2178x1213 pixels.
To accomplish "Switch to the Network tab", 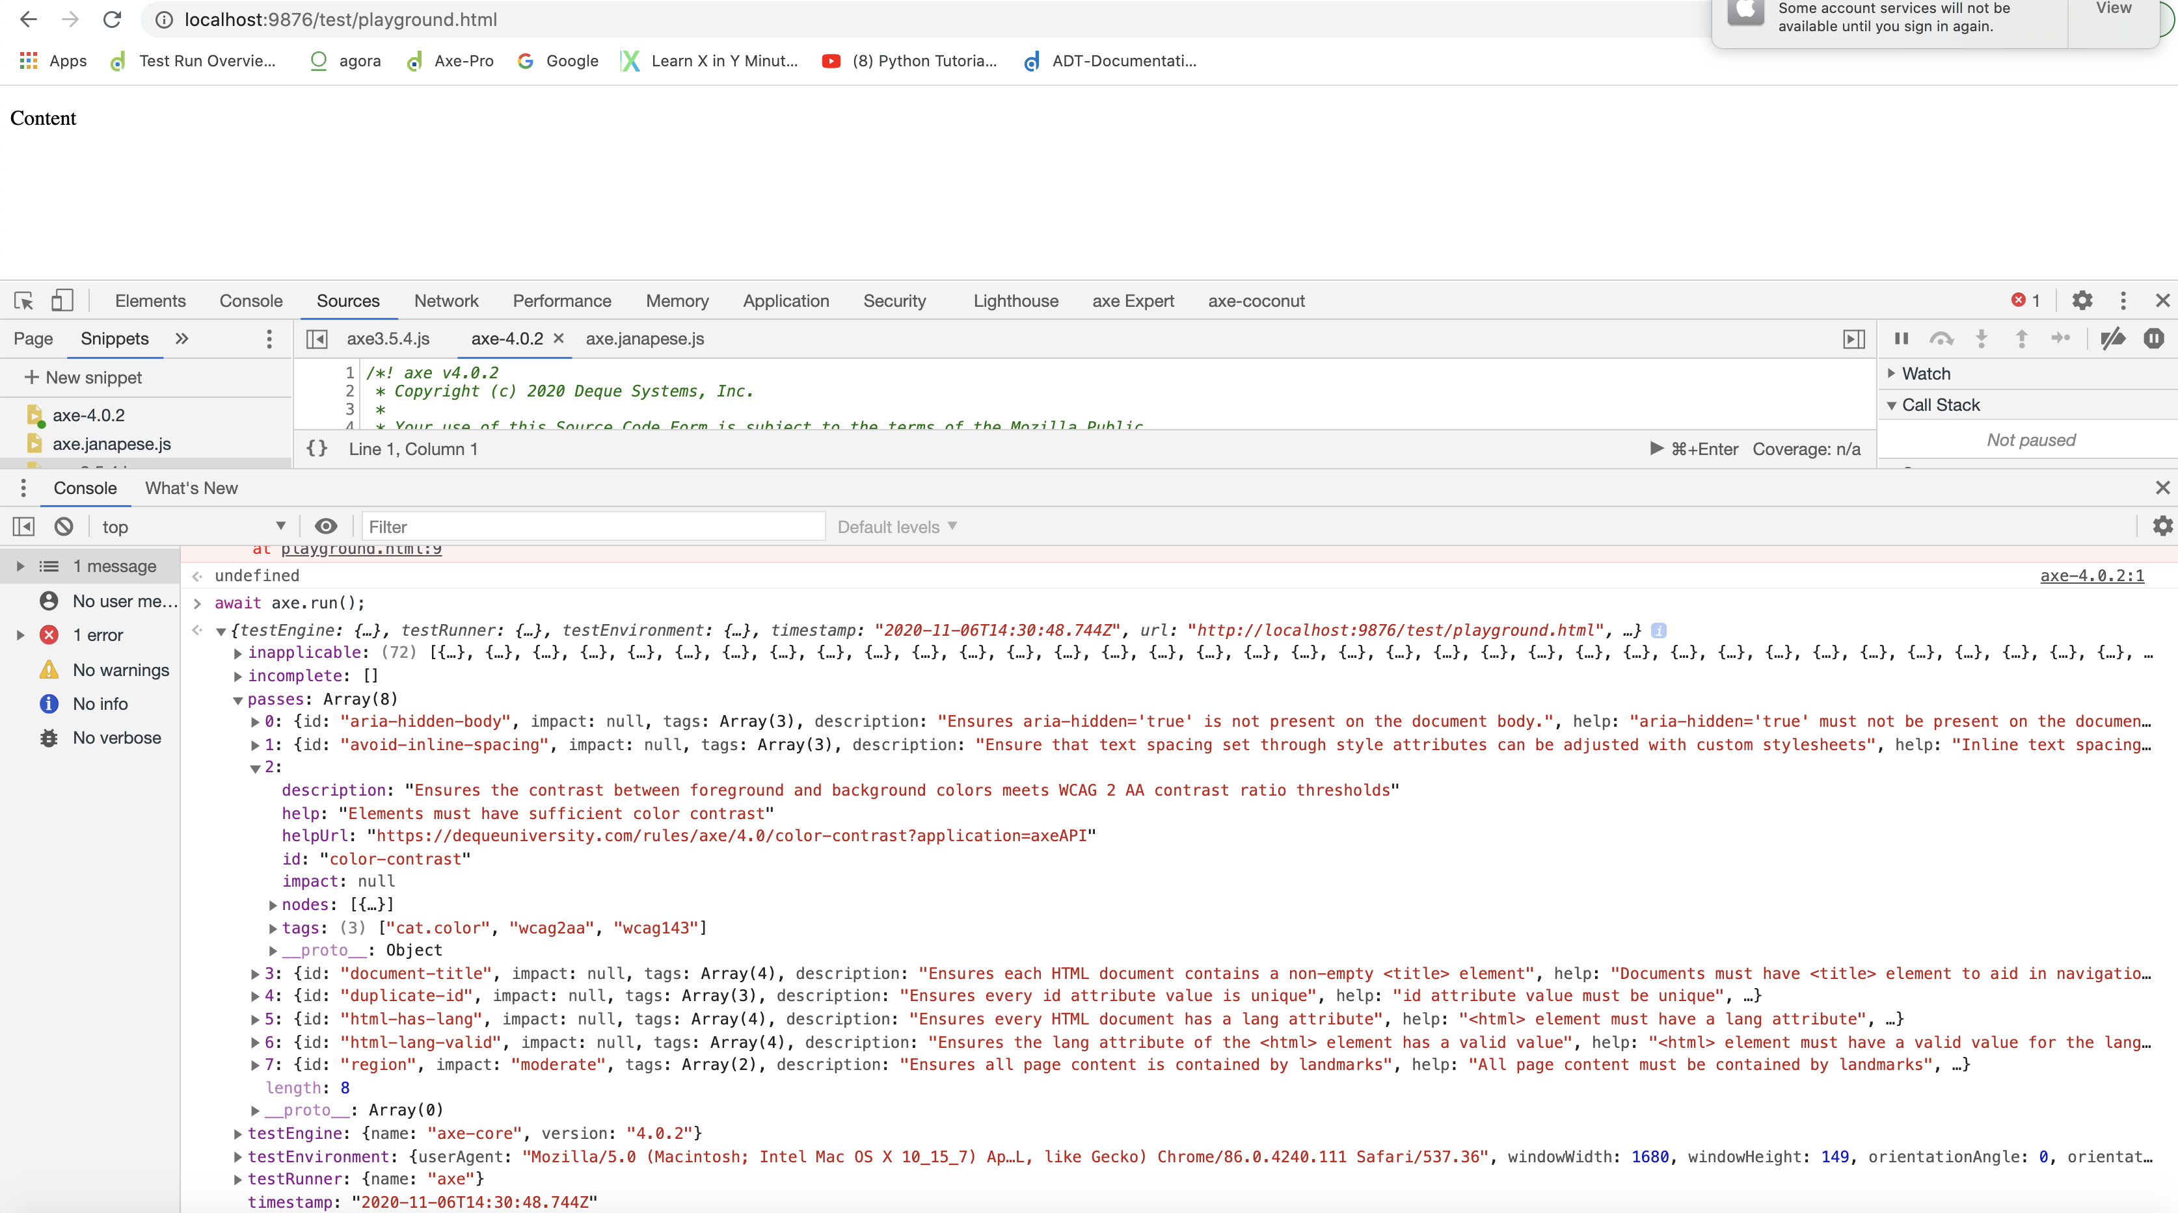I will [446, 300].
